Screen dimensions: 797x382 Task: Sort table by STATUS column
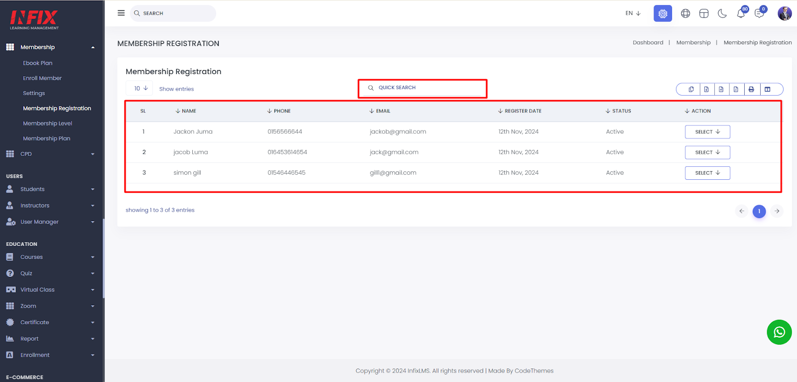point(618,111)
